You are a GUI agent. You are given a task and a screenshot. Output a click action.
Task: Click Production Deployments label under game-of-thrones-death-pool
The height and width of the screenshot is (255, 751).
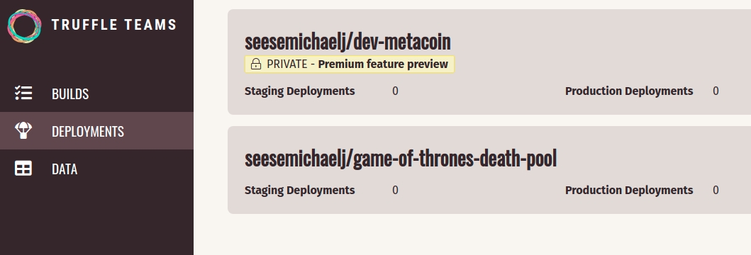pos(629,190)
